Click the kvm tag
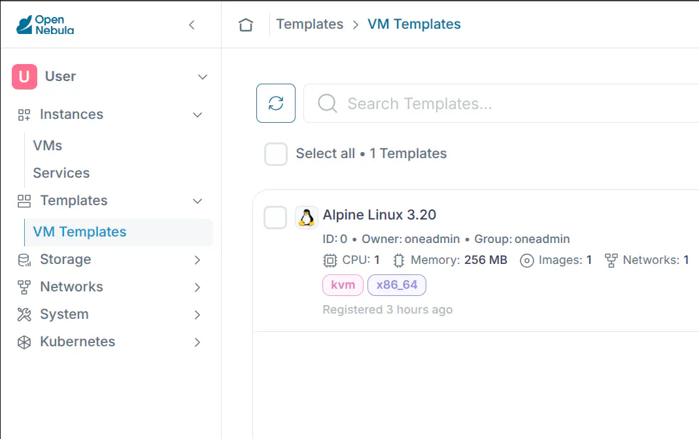 pos(343,285)
